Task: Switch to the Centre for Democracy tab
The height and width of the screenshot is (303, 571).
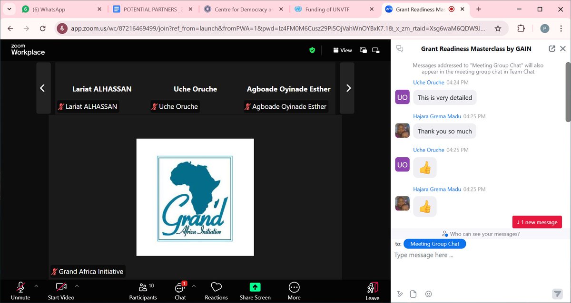Action: [244, 9]
